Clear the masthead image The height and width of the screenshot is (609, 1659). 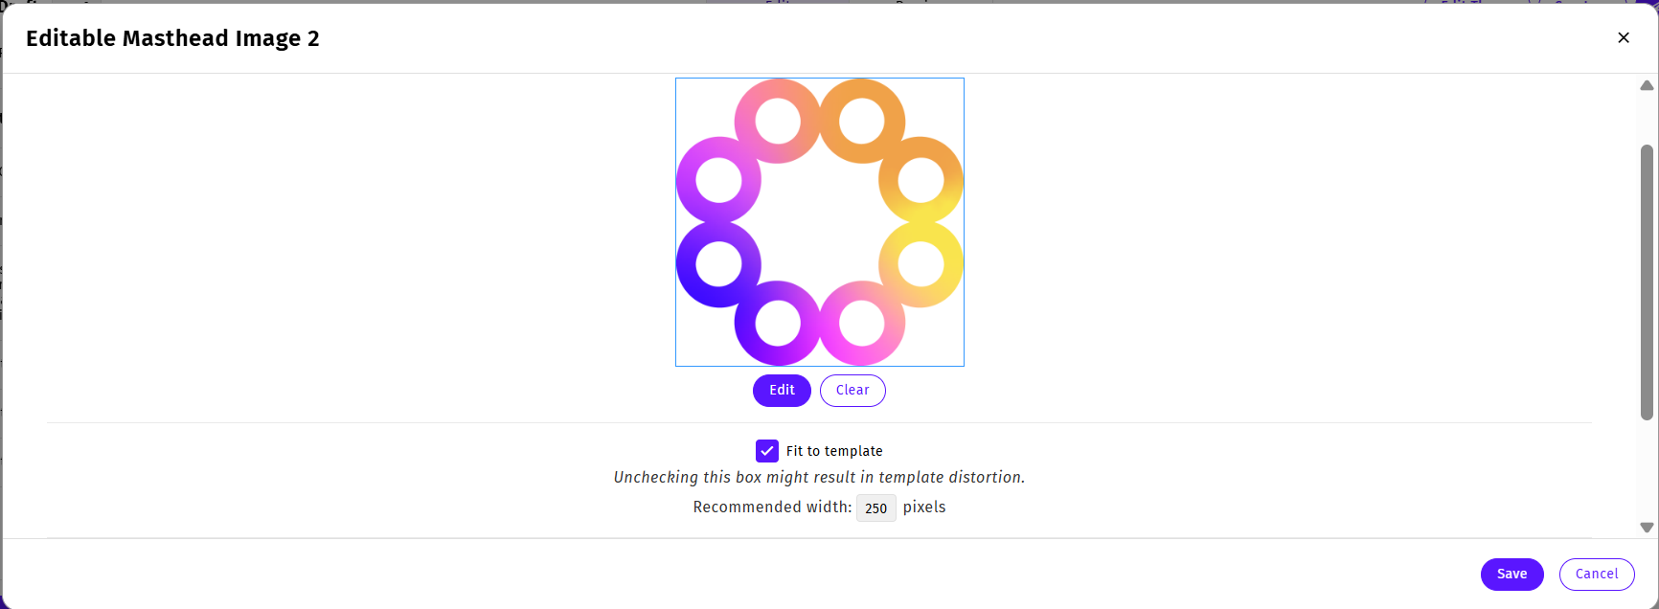(852, 391)
